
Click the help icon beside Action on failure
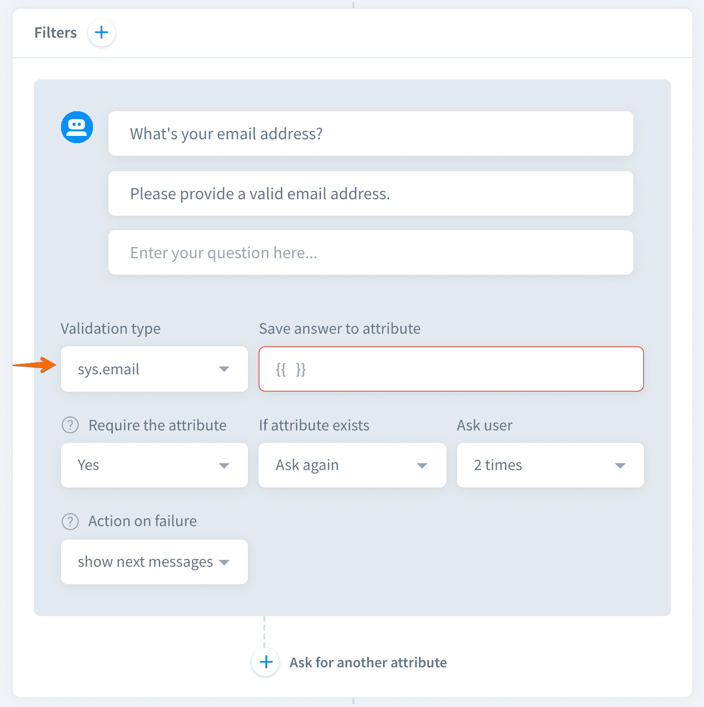(70, 521)
